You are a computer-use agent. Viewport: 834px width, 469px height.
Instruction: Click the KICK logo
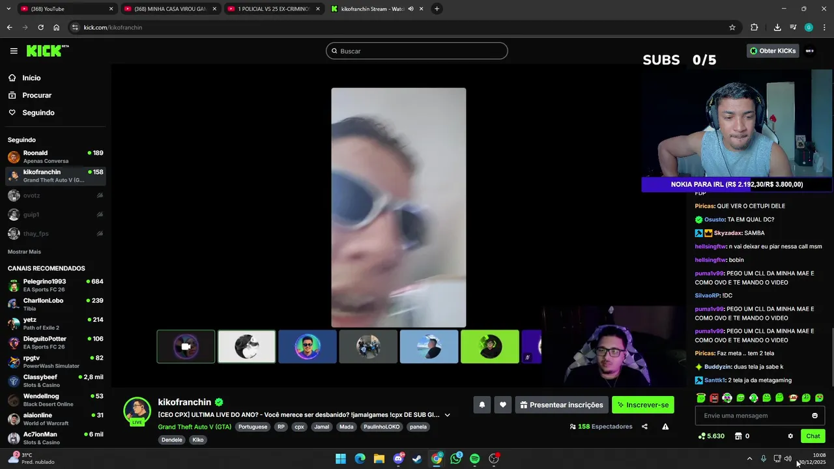47,51
